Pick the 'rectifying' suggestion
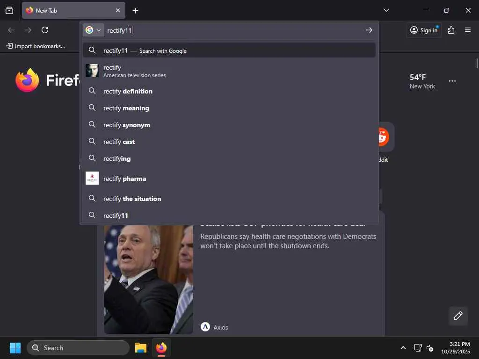 pyautogui.click(x=229, y=158)
